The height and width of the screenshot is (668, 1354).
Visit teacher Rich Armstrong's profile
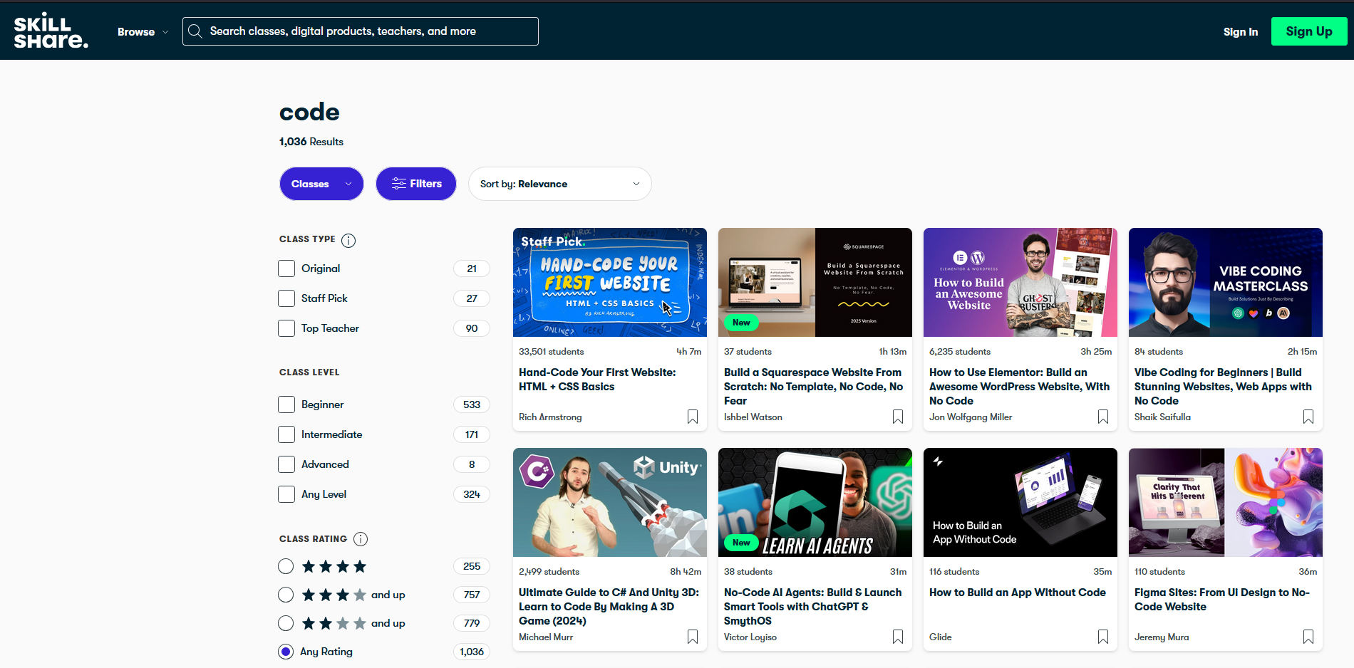pos(550,417)
